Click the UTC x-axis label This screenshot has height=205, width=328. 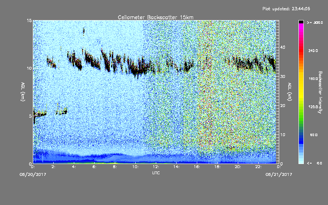pos(156,173)
